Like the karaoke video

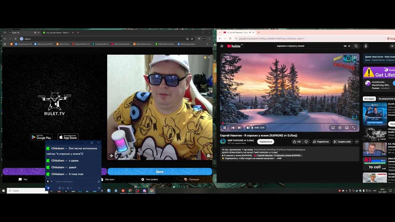point(297,142)
